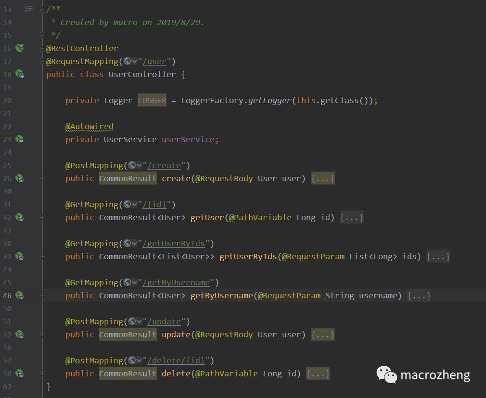Click globe icon before "/{id}" mapping
486x398 pixels.
coord(127,204)
